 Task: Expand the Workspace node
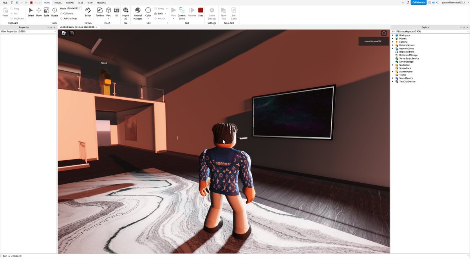tap(392, 35)
